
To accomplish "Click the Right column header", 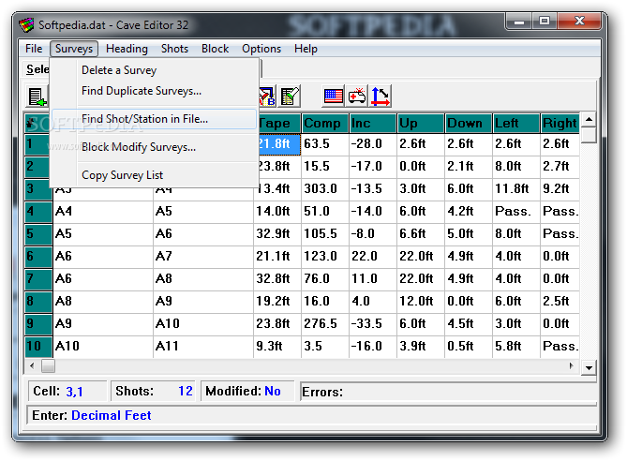I will 560,123.
